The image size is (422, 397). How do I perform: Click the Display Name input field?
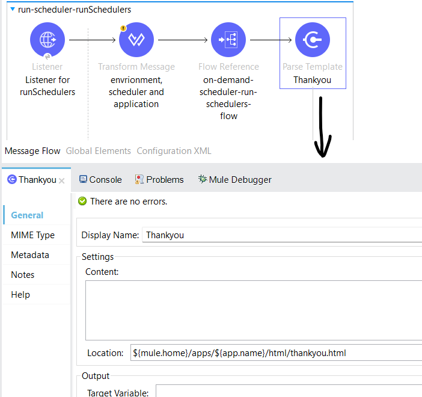click(282, 235)
